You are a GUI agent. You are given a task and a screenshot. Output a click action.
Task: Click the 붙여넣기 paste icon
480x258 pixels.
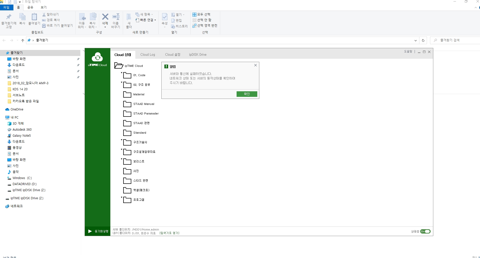[x=34, y=17]
